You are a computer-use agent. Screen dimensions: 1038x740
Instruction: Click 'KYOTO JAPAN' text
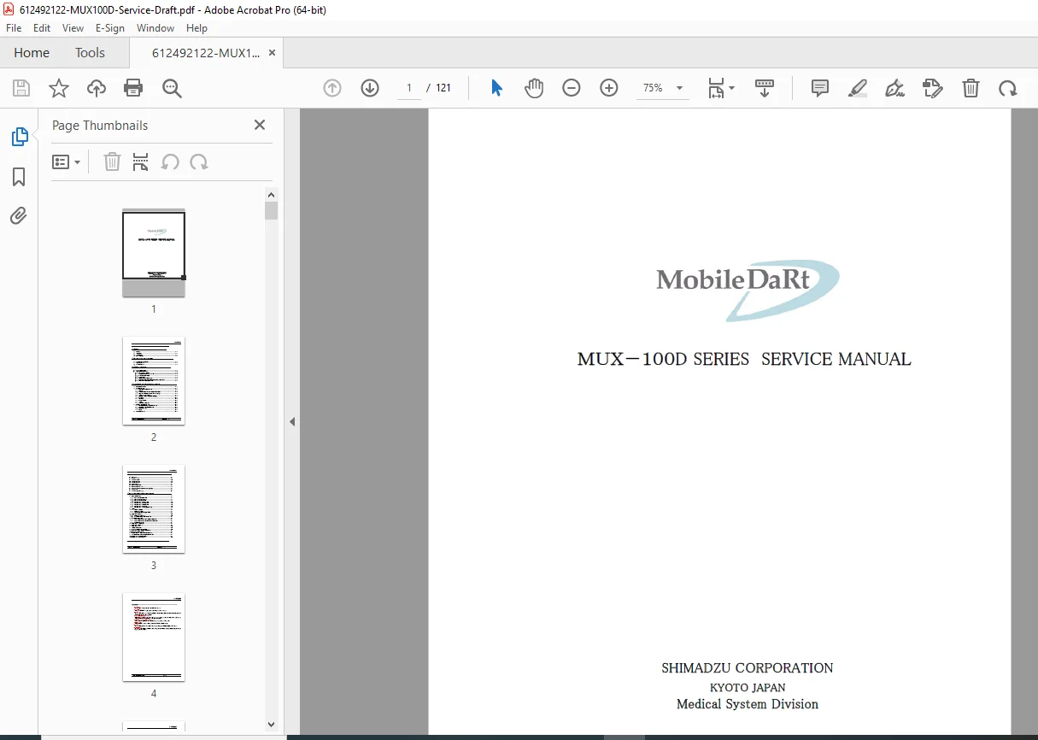click(x=748, y=687)
